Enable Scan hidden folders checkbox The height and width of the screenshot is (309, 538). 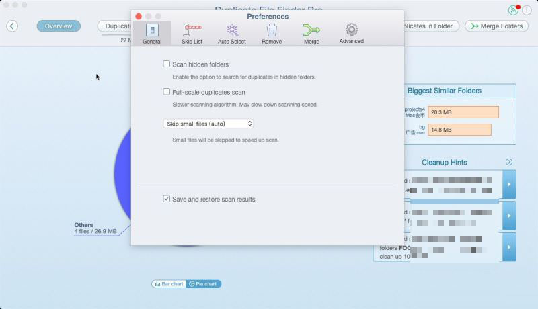click(166, 64)
